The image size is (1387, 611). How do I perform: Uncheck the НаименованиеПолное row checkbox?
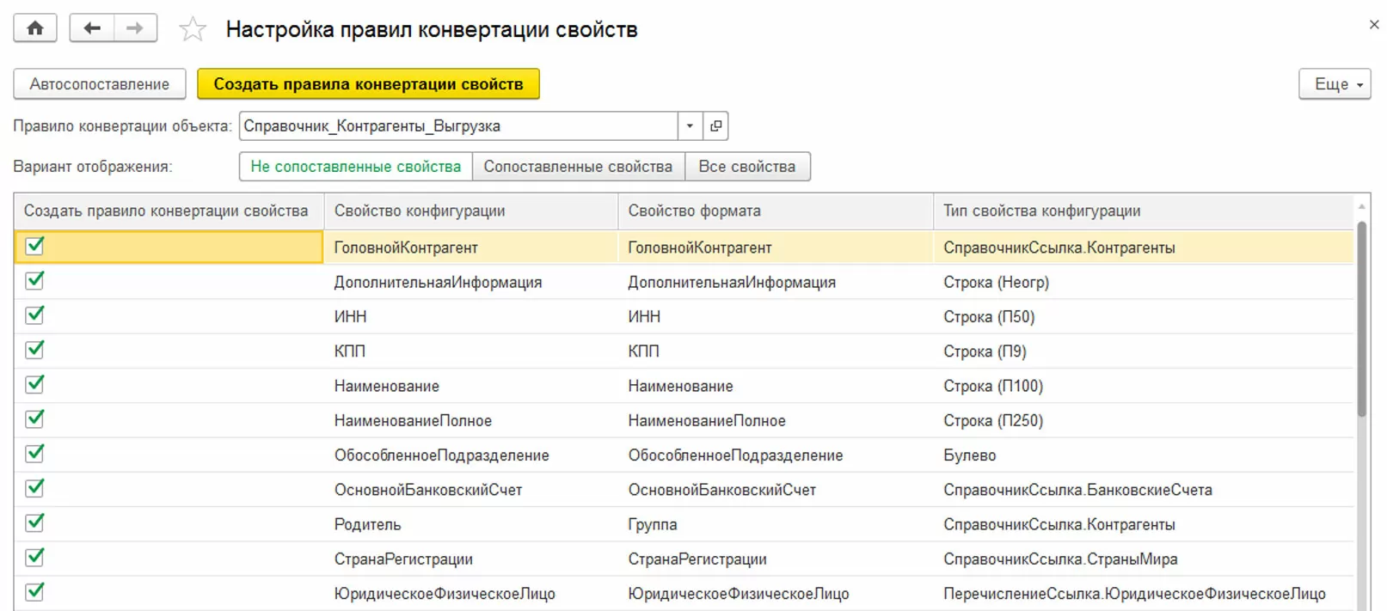(34, 419)
